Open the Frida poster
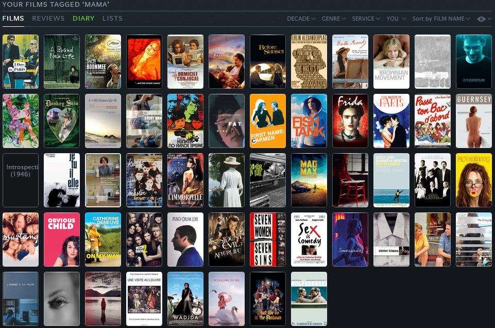The width and height of the screenshot is (495, 328). tap(350, 121)
